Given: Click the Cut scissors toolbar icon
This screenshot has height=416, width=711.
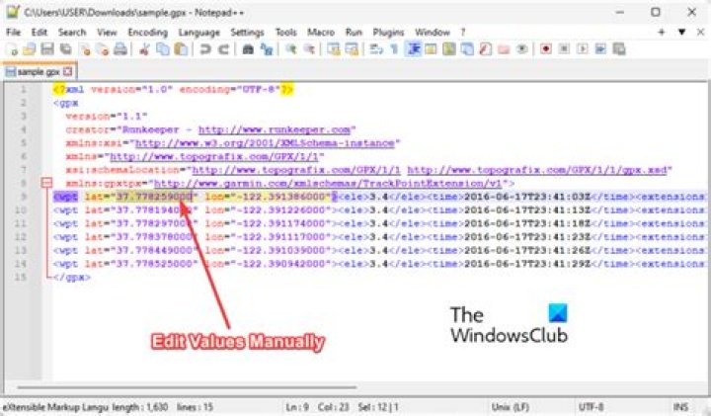Looking at the screenshot, I should [x=143, y=48].
